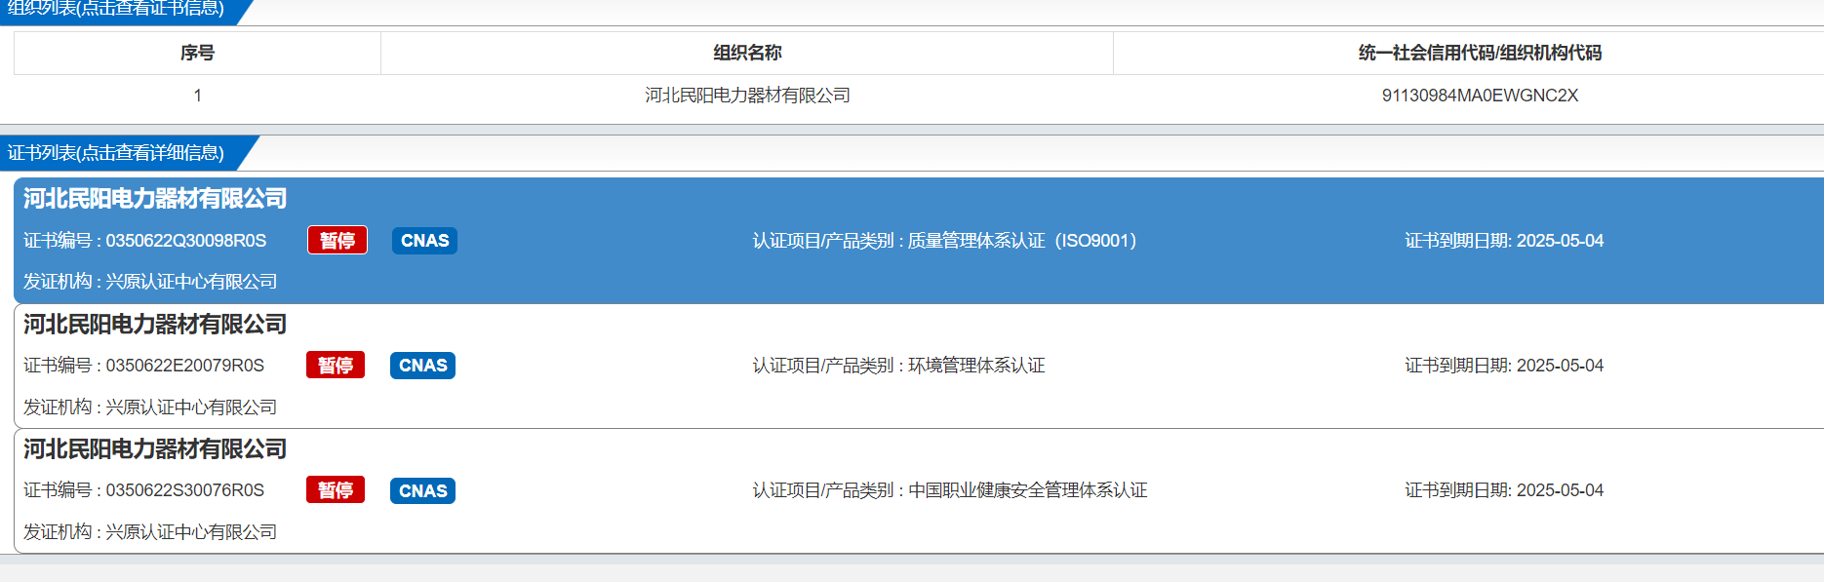Click the 暂停 badge for certificate 0350622Q30098R0S
Viewport: 1824px width, 582px height.
point(337,240)
